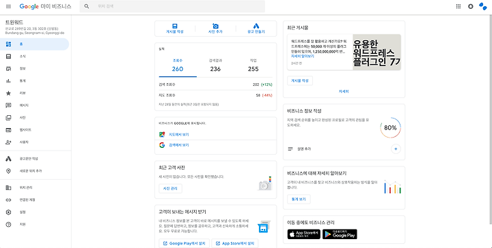The height and width of the screenshot is (248, 492).
Task: Click the Manage photos button
Action: 170,189
